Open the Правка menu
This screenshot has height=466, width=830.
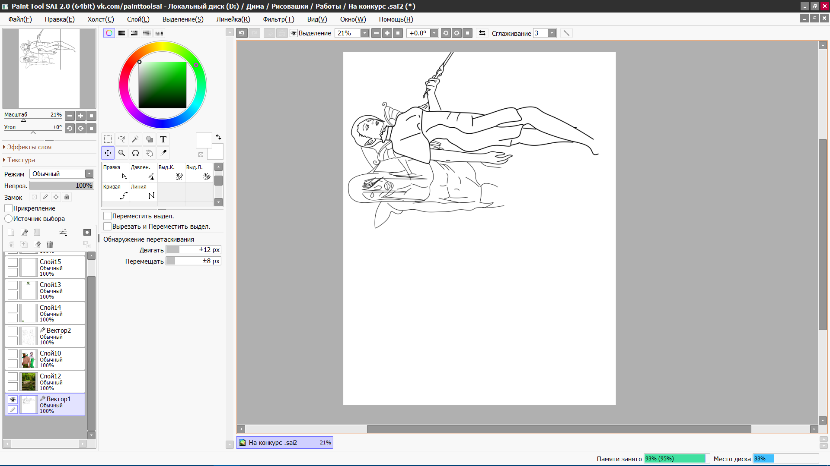click(60, 19)
